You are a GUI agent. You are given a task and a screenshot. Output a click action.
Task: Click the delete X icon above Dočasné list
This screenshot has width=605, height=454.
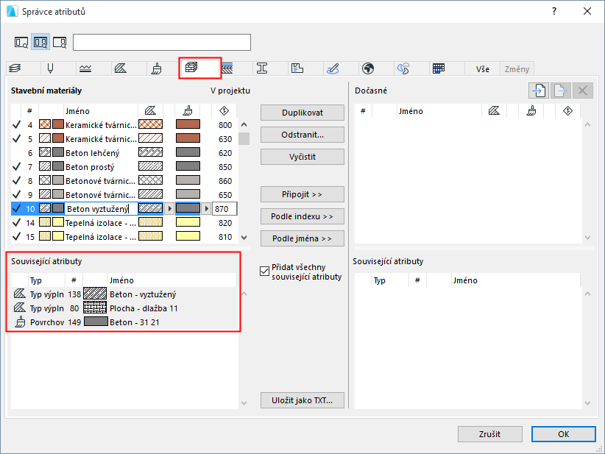(583, 91)
